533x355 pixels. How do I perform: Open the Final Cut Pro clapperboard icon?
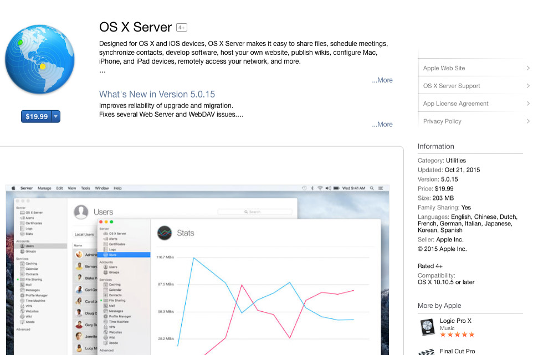pos(427,352)
